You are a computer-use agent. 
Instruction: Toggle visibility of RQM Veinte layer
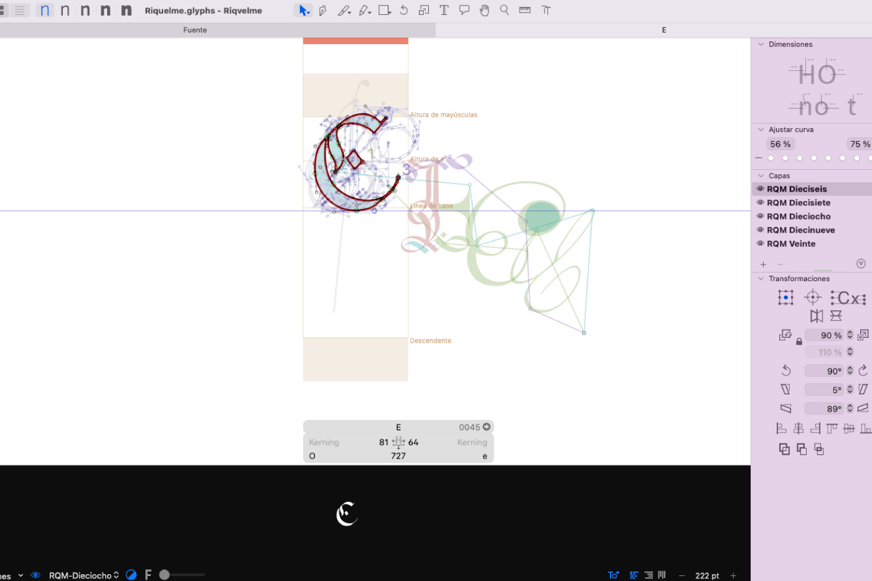click(x=760, y=244)
